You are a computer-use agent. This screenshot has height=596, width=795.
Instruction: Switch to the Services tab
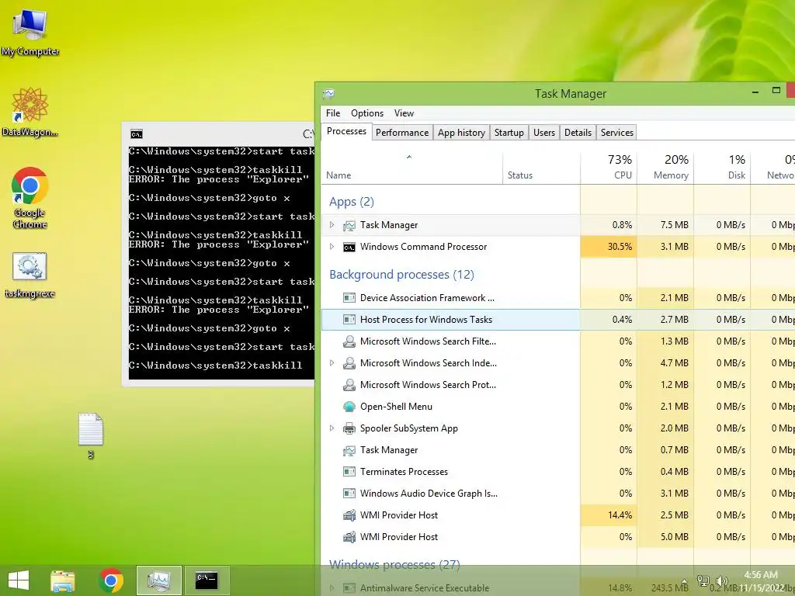tap(617, 132)
